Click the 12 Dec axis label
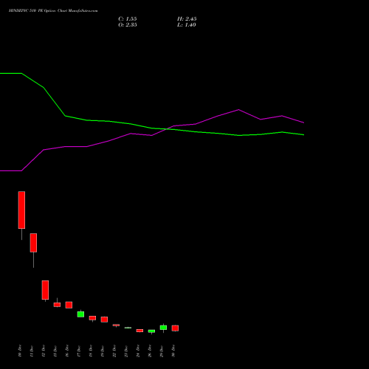The image size is (369, 369). (44, 351)
